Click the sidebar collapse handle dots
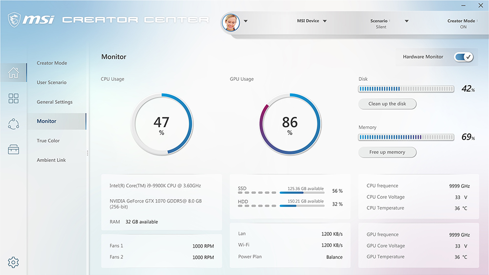489x275 pixels. pos(88,153)
